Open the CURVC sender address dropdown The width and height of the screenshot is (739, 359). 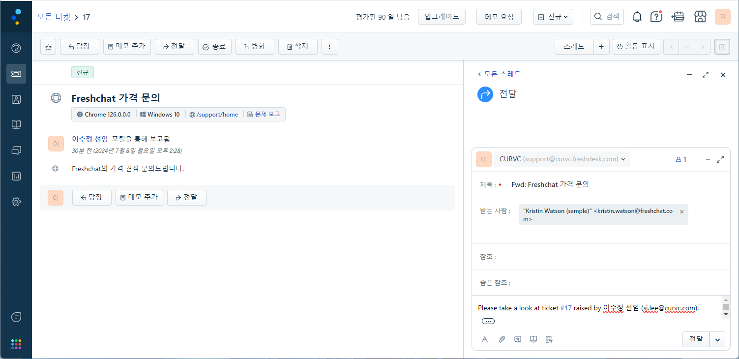click(562, 159)
